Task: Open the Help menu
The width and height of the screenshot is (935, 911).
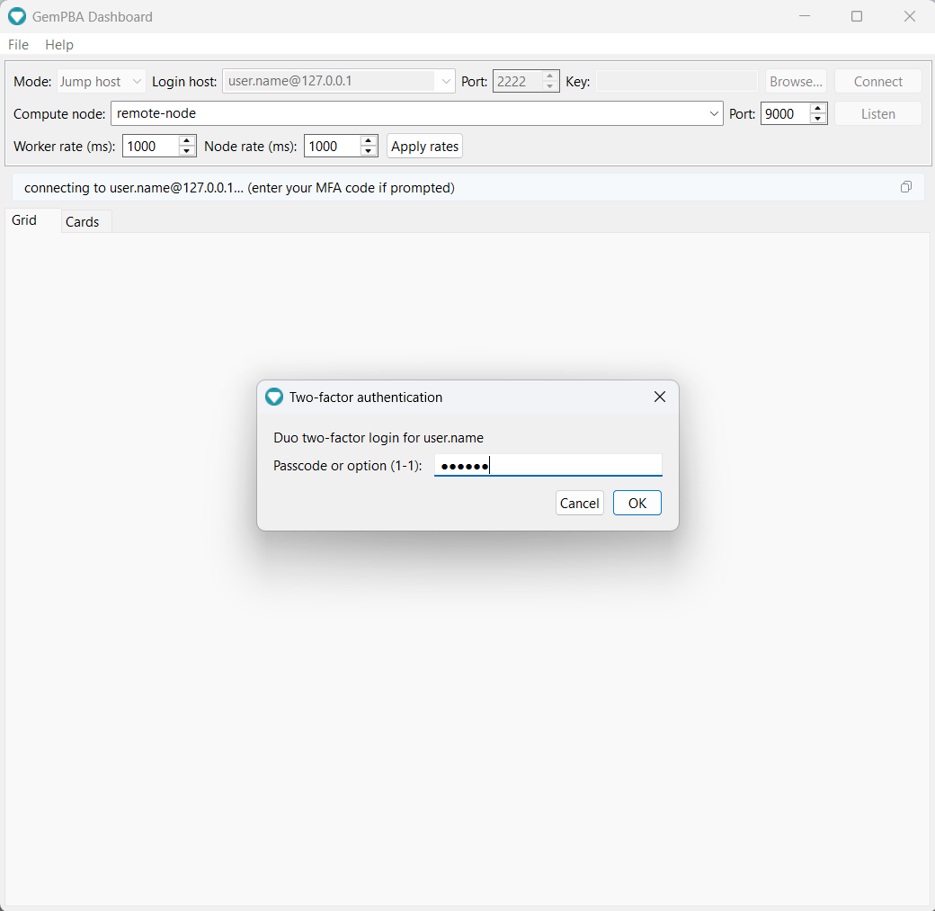Action: click(x=59, y=45)
